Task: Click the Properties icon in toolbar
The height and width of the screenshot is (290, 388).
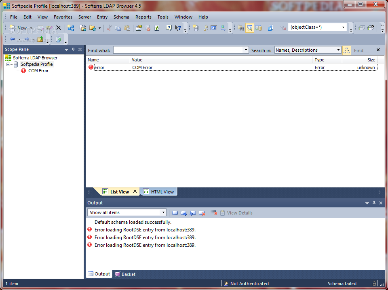Action: tap(139, 28)
